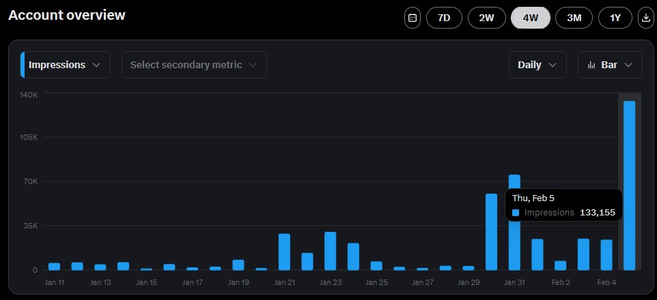Viewport: 657px width, 300px height.
Task: Click the Feb 5 impressions bar
Action: (630, 185)
